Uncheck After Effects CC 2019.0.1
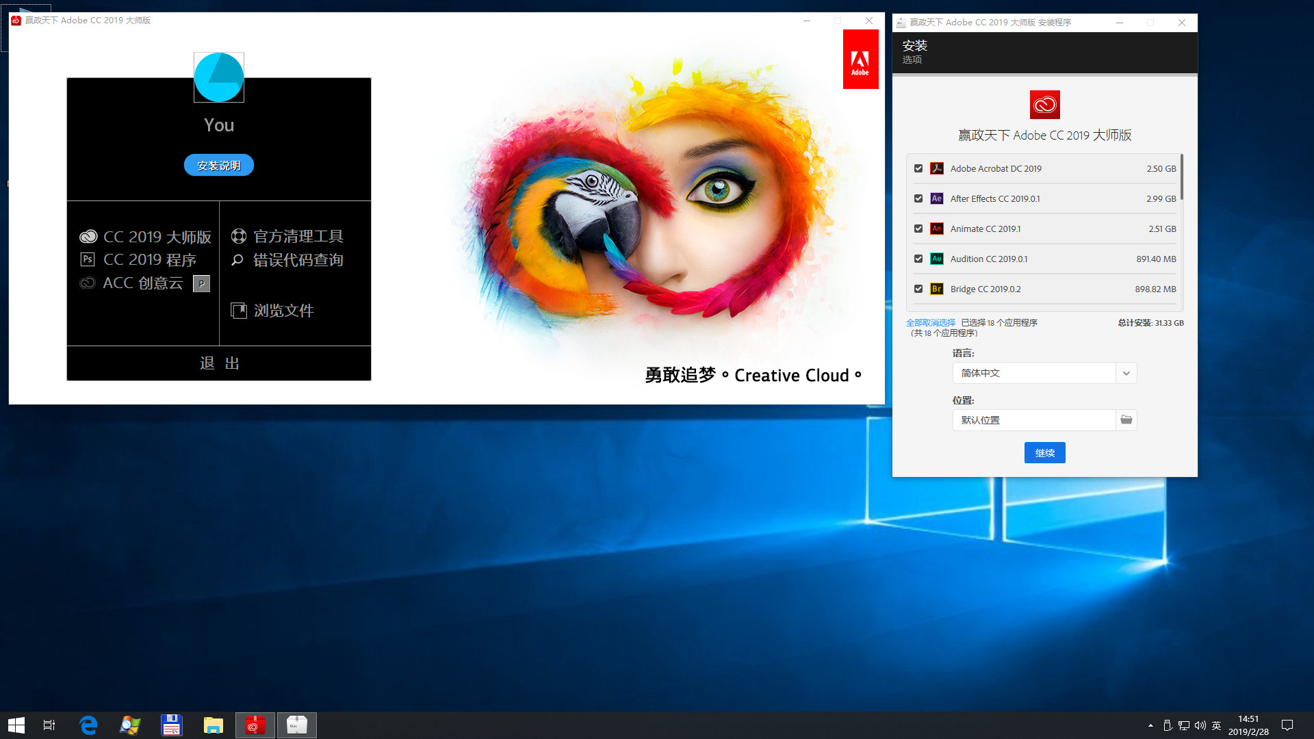The width and height of the screenshot is (1314, 739). 918,198
